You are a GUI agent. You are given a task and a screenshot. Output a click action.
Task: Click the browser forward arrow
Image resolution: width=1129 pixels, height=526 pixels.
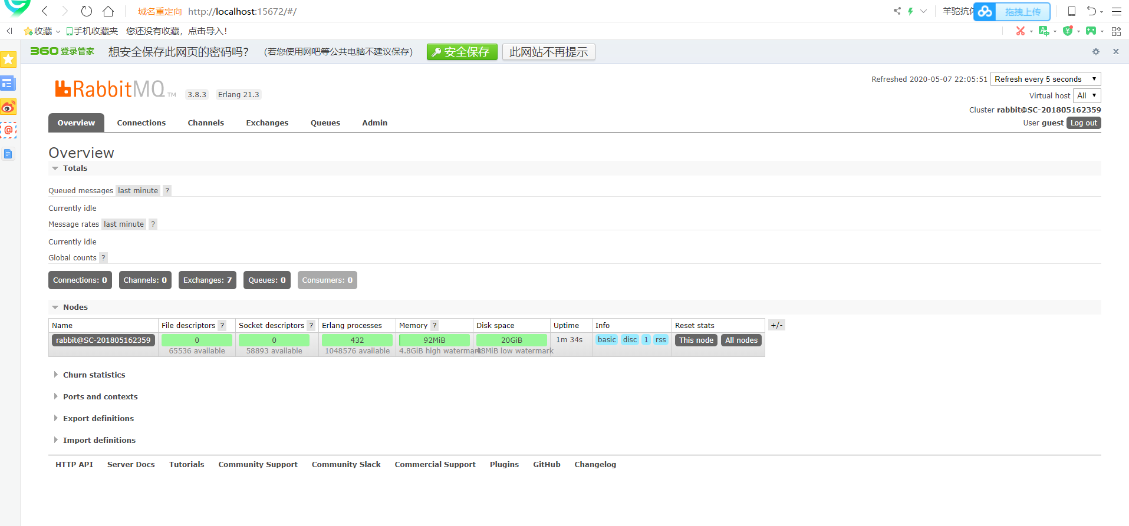[65, 11]
